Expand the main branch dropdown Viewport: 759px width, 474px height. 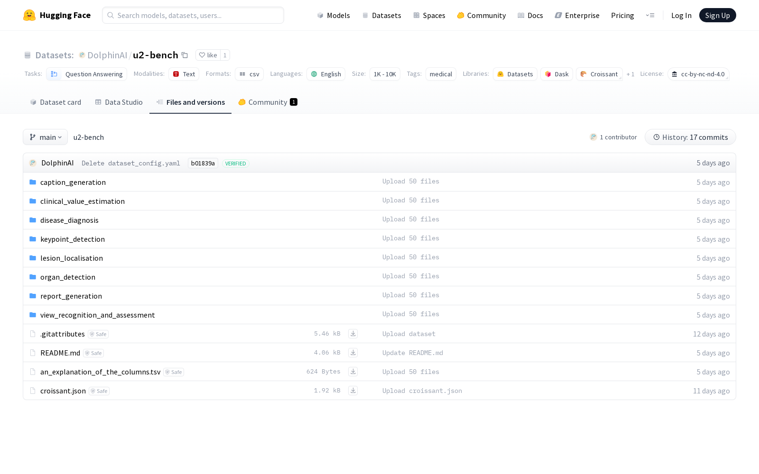[46, 137]
